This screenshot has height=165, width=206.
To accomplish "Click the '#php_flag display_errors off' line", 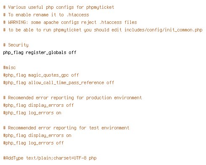I will [x=38, y=106].
